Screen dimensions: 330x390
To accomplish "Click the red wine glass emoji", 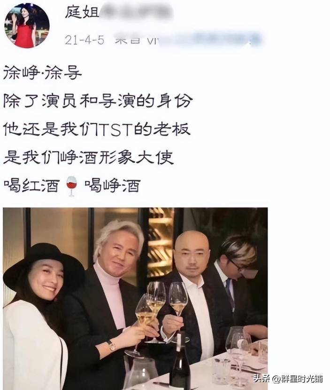I will point(72,186).
